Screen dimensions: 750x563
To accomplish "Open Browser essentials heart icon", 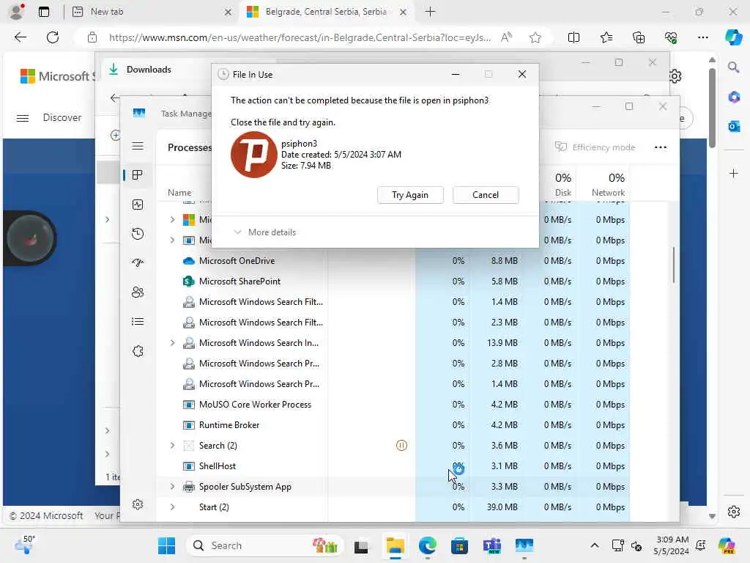I will click(671, 37).
